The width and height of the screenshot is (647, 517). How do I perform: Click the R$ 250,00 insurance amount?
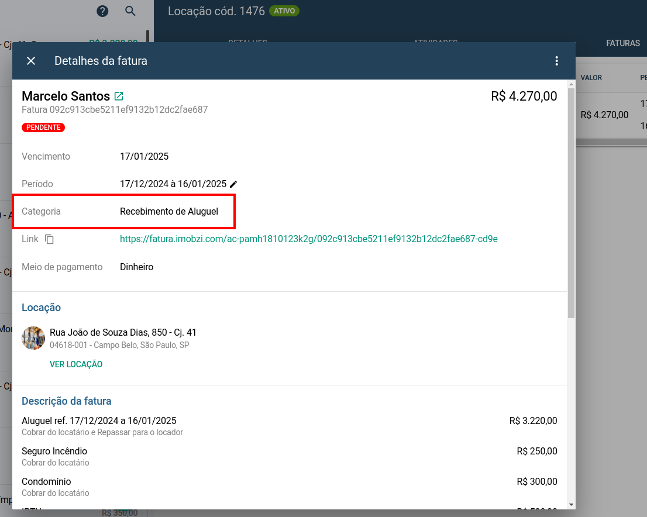point(537,451)
